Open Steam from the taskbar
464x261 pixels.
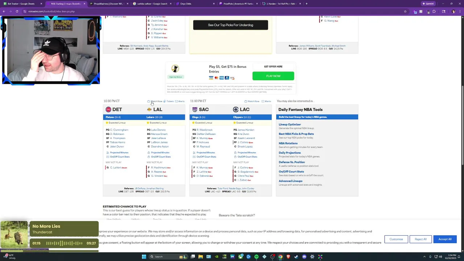tap(296, 257)
